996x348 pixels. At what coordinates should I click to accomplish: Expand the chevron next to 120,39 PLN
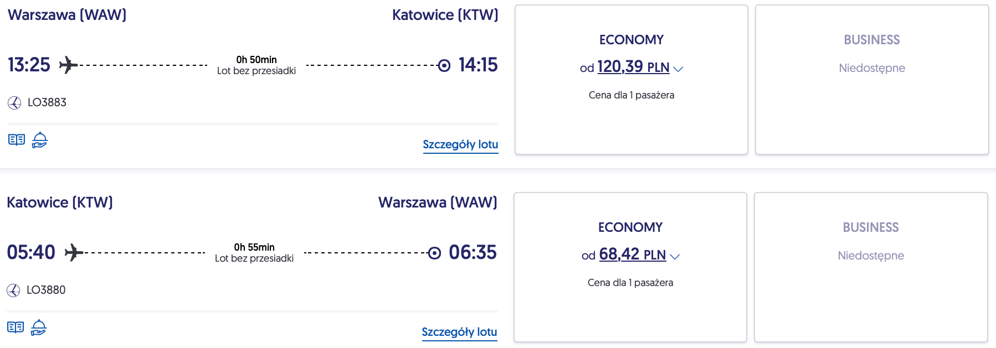click(678, 69)
